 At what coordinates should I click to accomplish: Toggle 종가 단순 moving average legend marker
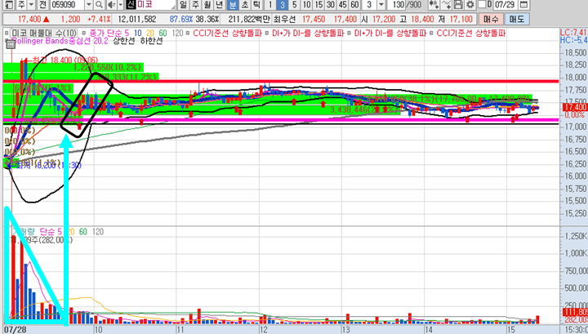coord(84,33)
